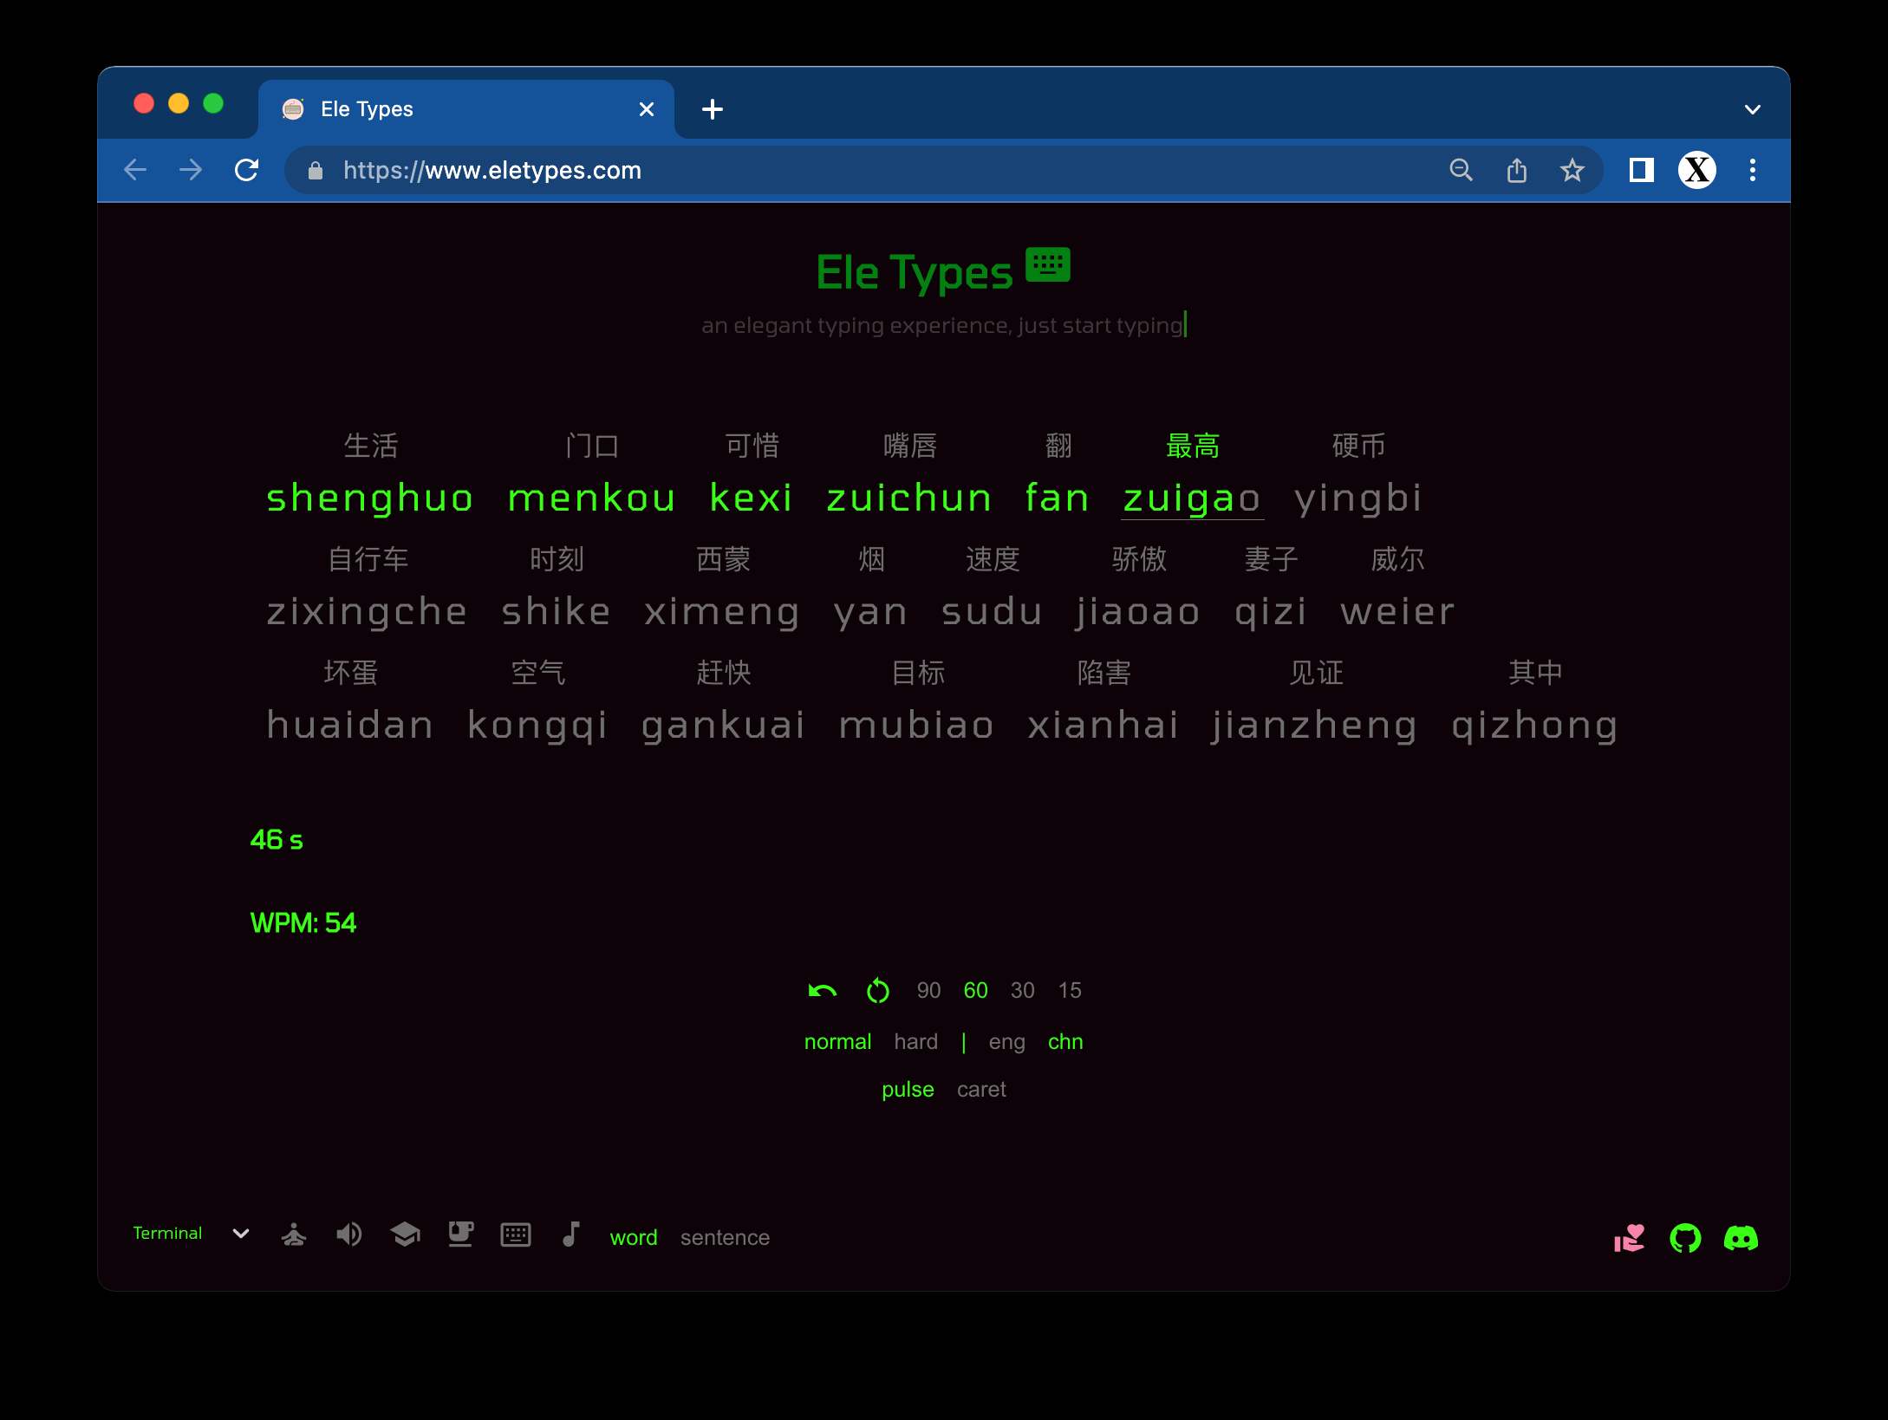Screen dimensions: 1888x1420
Task: Select the 90 second timer
Action: point(928,990)
